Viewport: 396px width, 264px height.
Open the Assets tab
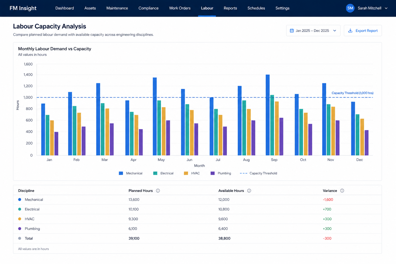pyautogui.click(x=90, y=8)
